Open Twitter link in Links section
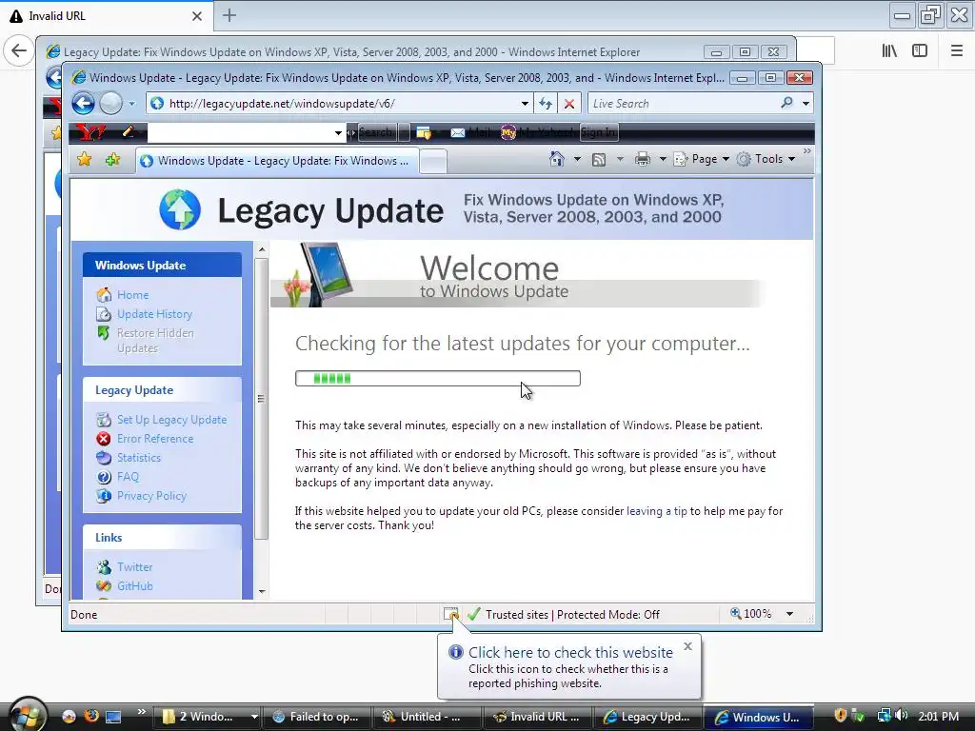The width and height of the screenshot is (975, 731). click(x=135, y=567)
